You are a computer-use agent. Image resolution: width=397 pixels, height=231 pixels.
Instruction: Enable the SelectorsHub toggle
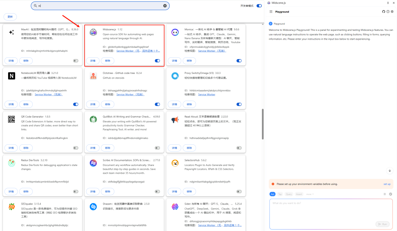[239, 192]
